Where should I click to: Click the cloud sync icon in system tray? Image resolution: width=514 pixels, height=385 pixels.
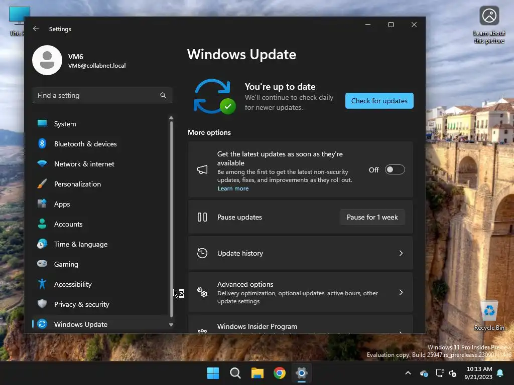(x=424, y=373)
